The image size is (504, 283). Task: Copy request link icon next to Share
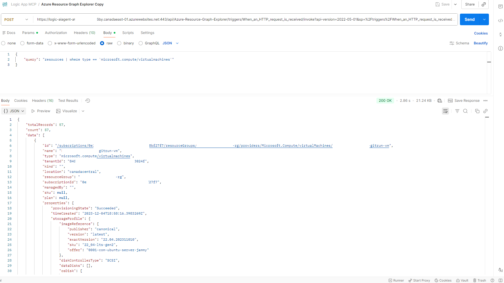tap(483, 4)
